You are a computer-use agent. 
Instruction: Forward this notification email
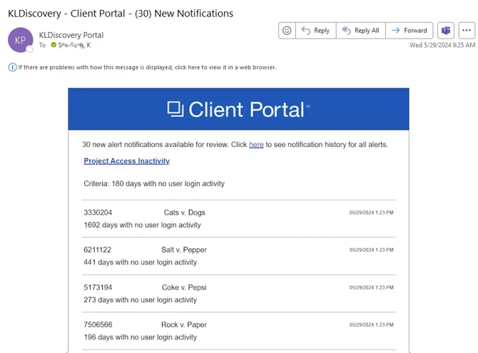tap(409, 31)
